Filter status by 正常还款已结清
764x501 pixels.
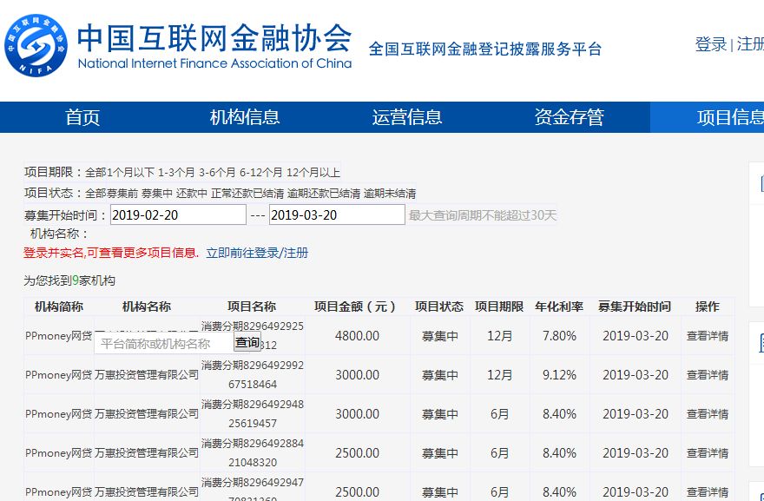coord(247,194)
